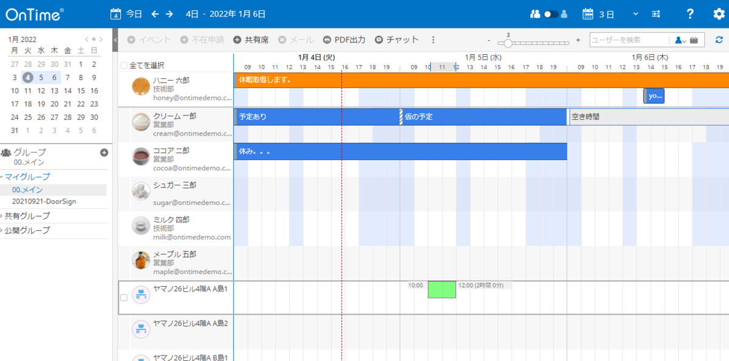Open the 仮の予定 tentative event

484,117
